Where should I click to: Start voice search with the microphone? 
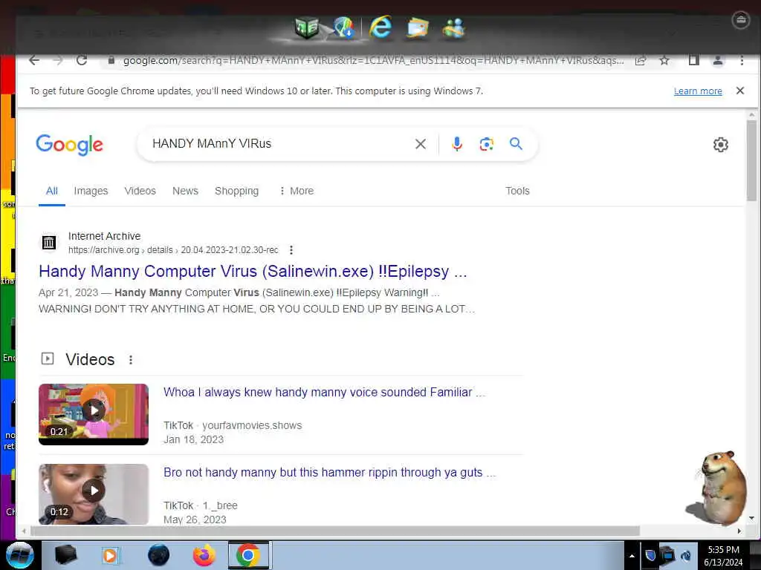[x=457, y=144]
